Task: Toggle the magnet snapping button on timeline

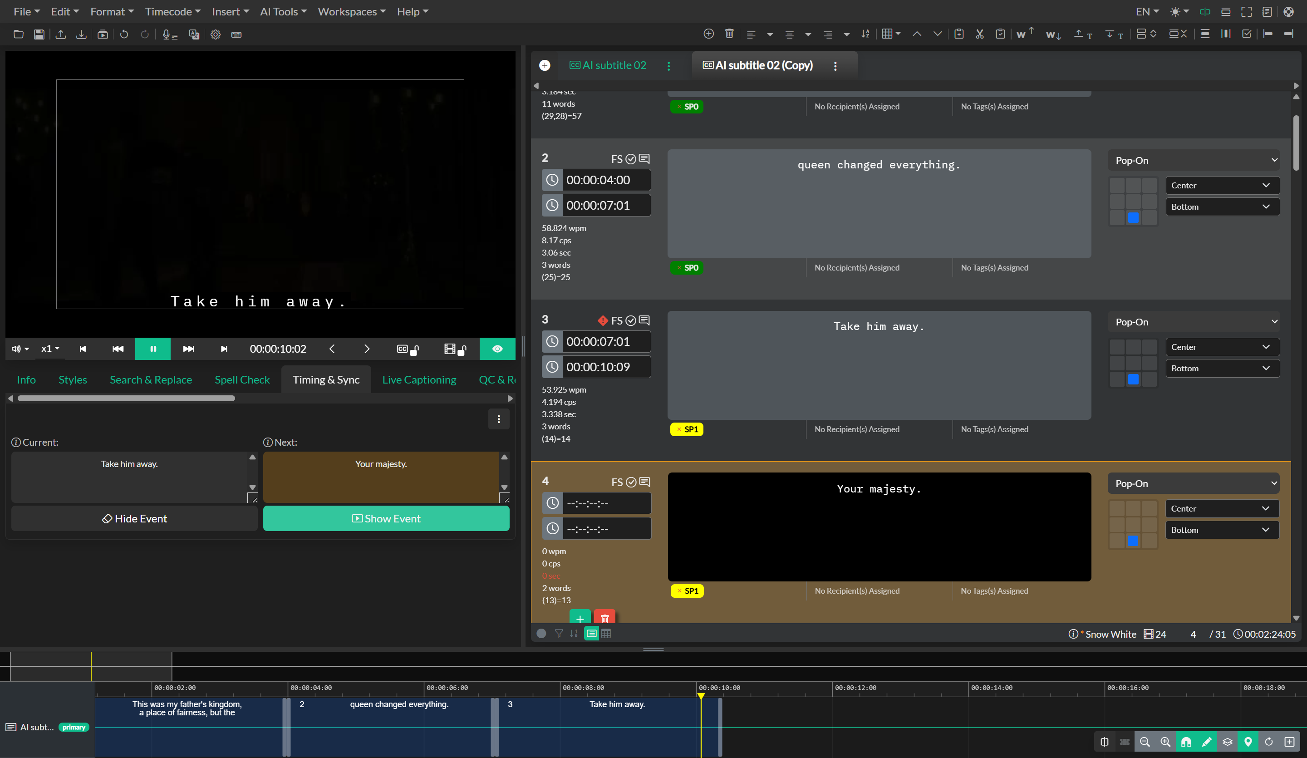Action: 1186,741
